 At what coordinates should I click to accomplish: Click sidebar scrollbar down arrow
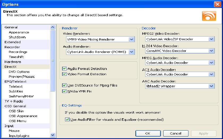(53, 135)
